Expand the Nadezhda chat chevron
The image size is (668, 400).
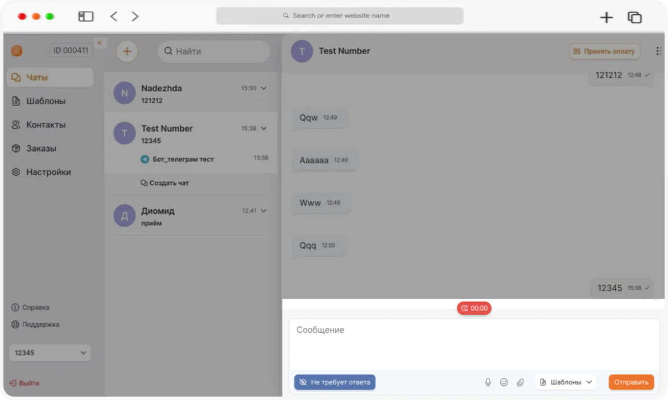[263, 88]
